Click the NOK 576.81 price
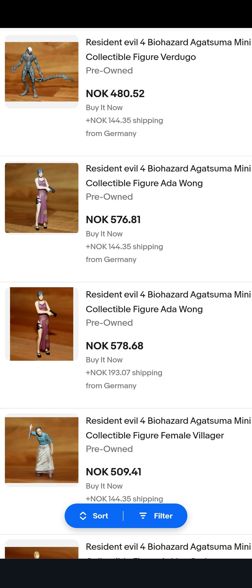The height and width of the screenshot is (588, 252). (x=113, y=220)
